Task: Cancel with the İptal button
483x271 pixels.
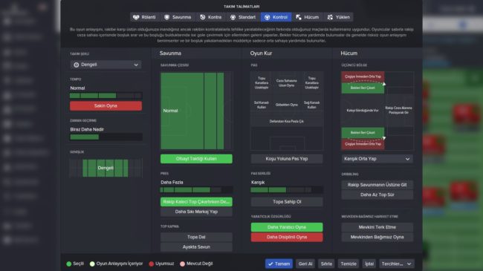Action: tap(369, 264)
